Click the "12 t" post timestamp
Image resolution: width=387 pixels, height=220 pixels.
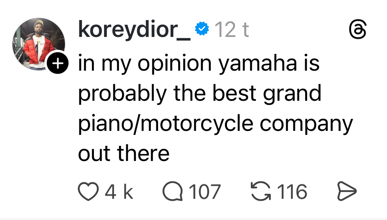pos(231,29)
